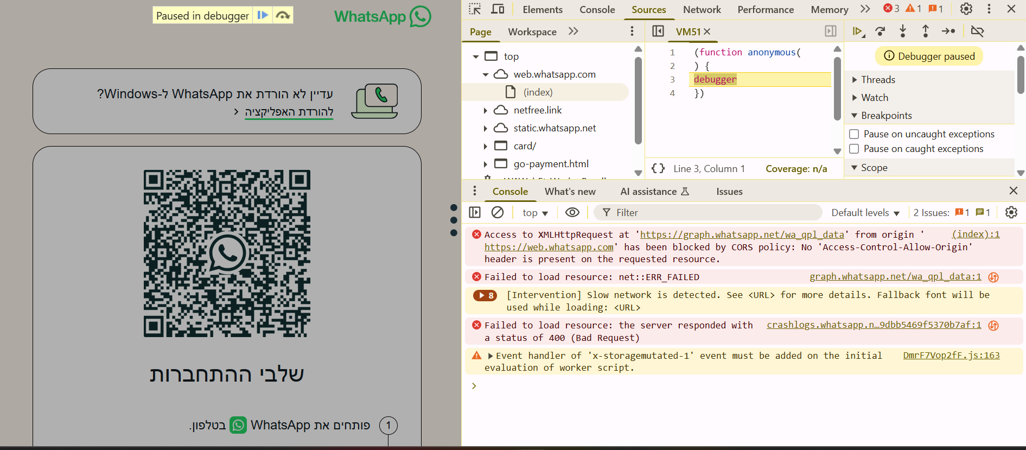Click the WhatsApp login QR code
This screenshot has width=1026, height=450.
[227, 253]
